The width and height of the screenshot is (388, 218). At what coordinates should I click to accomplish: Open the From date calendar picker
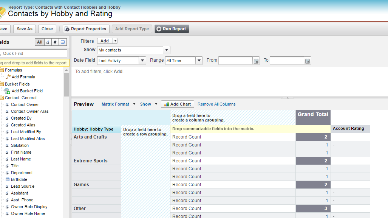click(x=256, y=61)
